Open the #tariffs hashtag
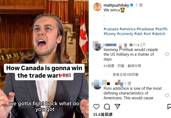 161,29
